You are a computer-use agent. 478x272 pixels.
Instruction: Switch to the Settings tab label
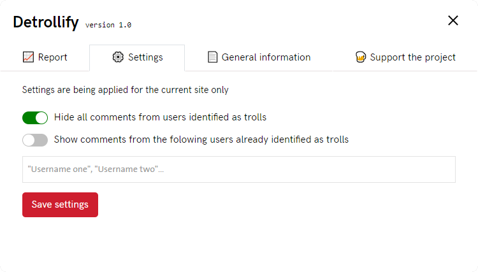145,57
